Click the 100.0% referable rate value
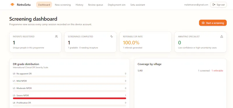The image size is (233, 108). click(x=131, y=43)
